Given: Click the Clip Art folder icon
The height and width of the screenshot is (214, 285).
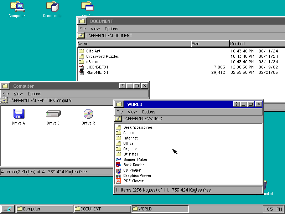Looking at the screenshot, I should tap(82, 51).
